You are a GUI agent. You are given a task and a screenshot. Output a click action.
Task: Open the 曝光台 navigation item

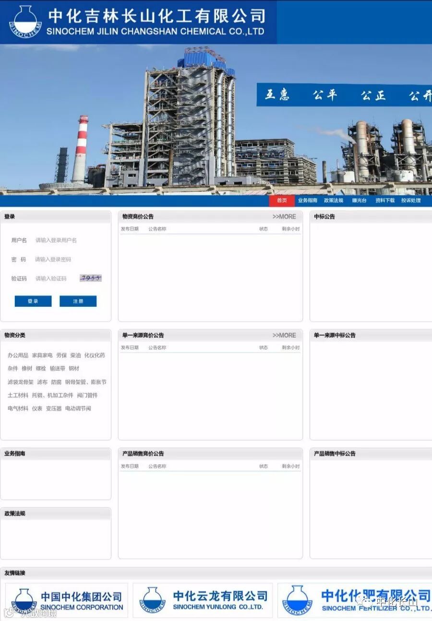[359, 200]
